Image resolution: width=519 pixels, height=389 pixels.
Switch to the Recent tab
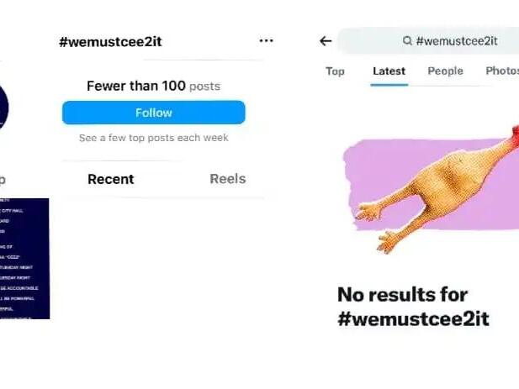click(x=110, y=179)
